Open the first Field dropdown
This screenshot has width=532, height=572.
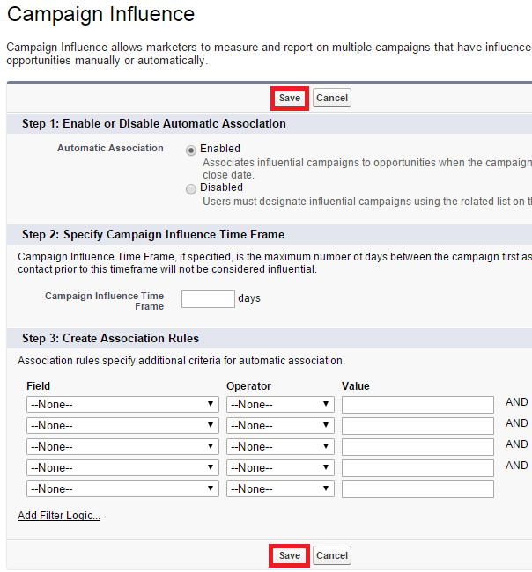coord(122,405)
